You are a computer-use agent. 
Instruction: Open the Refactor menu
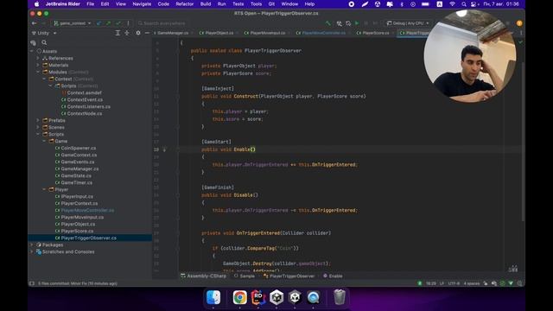[x=185, y=4]
